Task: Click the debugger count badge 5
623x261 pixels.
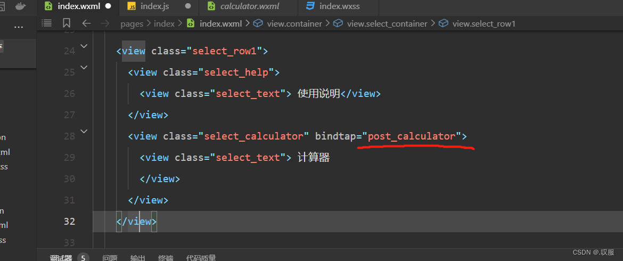Action: [x=83, y=257]
